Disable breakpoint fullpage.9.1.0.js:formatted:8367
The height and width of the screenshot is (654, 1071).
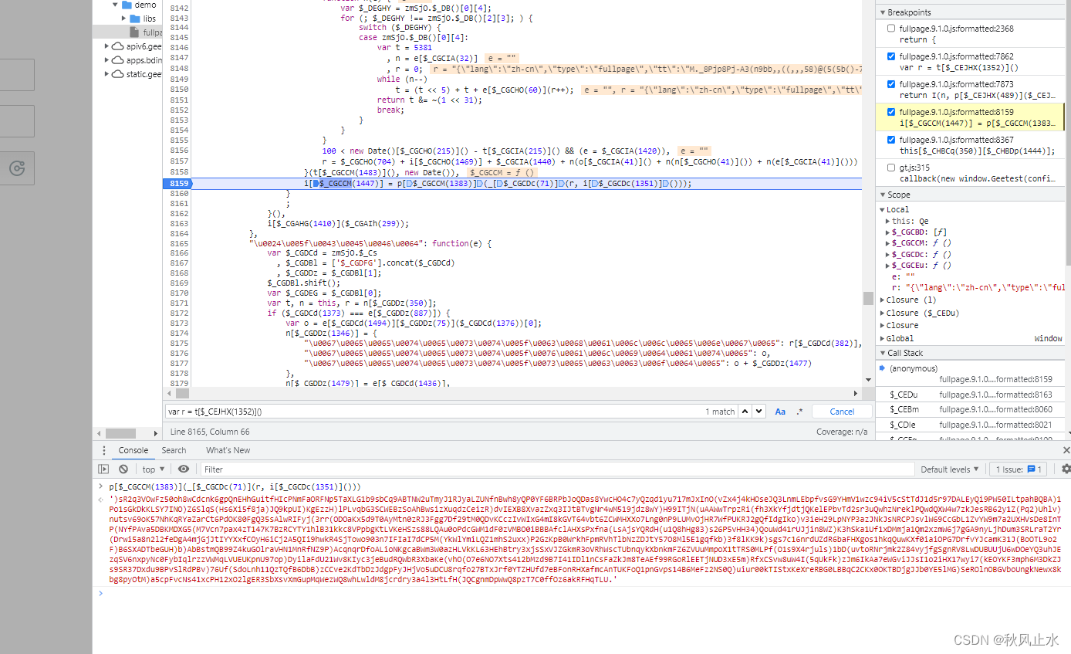pos(891,140)
